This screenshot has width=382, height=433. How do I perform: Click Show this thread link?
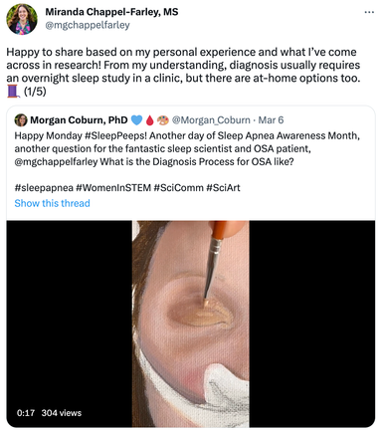tap(52, 203)
